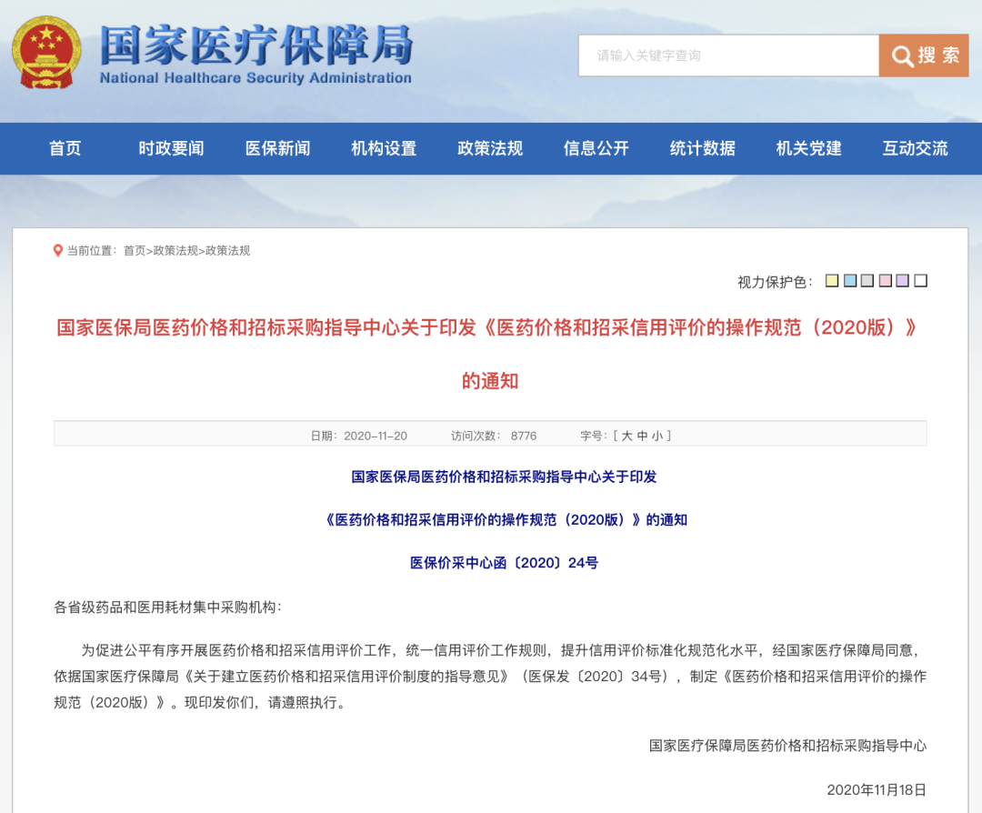Select the white eye-protection color swatch

920,281
